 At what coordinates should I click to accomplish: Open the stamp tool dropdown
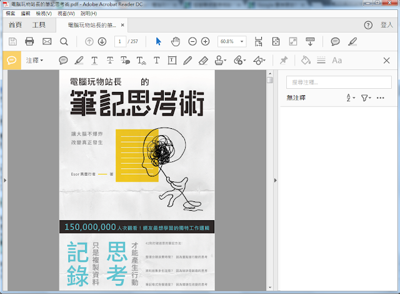[x=221, y=61]
